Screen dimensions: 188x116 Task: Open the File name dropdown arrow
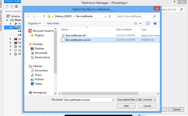click(x=113, y=100)
